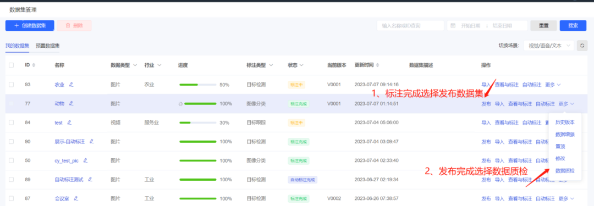The height and width of the screenshot is (206, 594).
Task: Click the pencil icon next to 自动标注测试
Action: pos(90,179)
